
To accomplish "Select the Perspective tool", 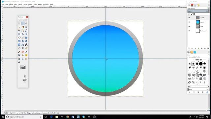I will [26, 41].
